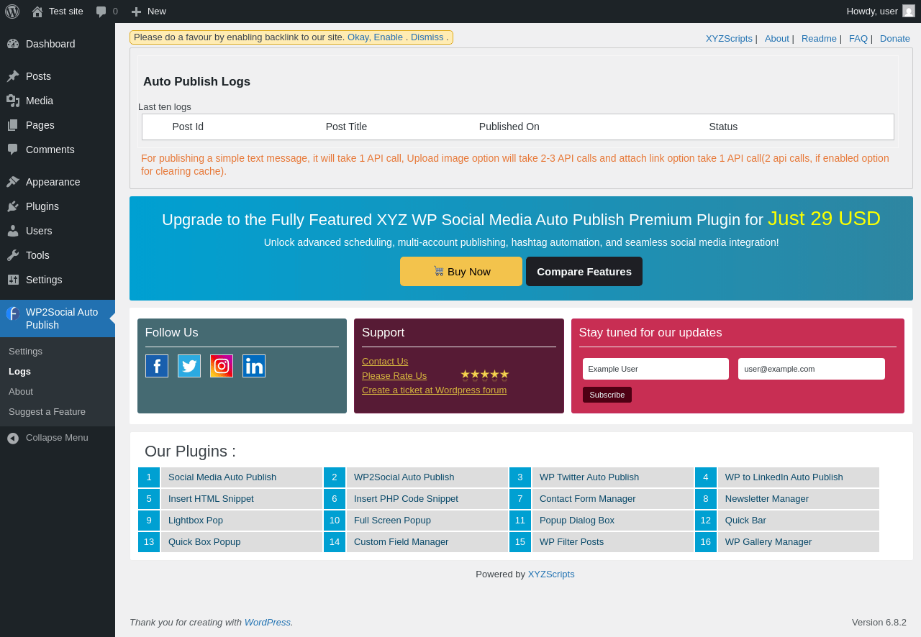Open the Appearance menu item
The width and height of the screenshot is (921, 637).
(x=58, y=182)
